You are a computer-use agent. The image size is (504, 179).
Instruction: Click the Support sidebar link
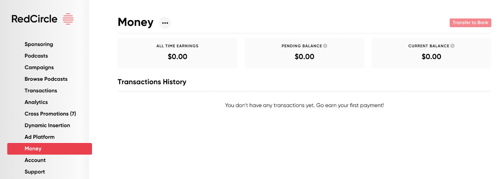click(x=35, y=172)
